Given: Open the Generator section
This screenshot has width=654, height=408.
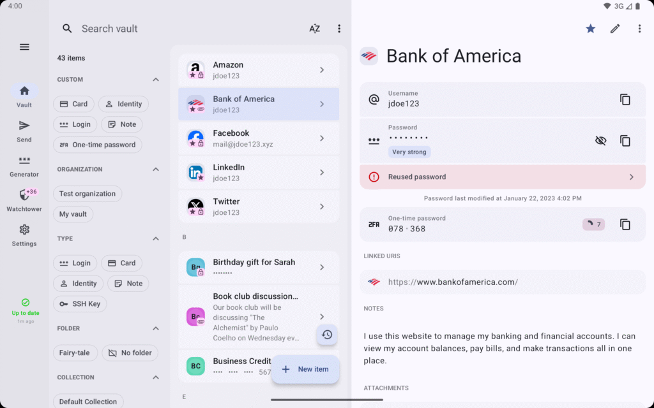Looking at the screenshot, I should click(x=24, y=166).
